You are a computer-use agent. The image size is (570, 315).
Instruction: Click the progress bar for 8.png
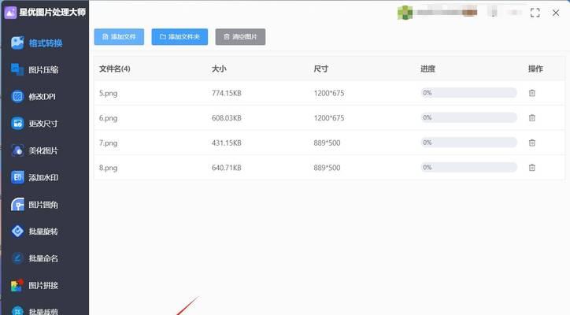(468, 167)
